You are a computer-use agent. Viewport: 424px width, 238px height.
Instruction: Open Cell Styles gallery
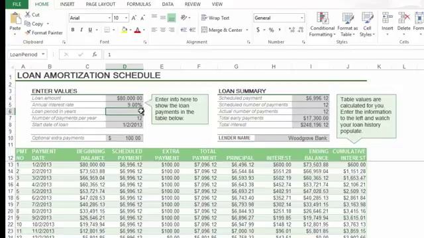coord(367,24)
